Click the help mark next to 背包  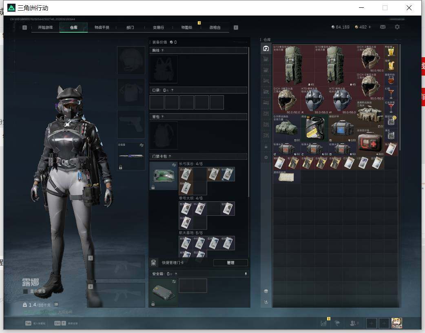[162, 117]
